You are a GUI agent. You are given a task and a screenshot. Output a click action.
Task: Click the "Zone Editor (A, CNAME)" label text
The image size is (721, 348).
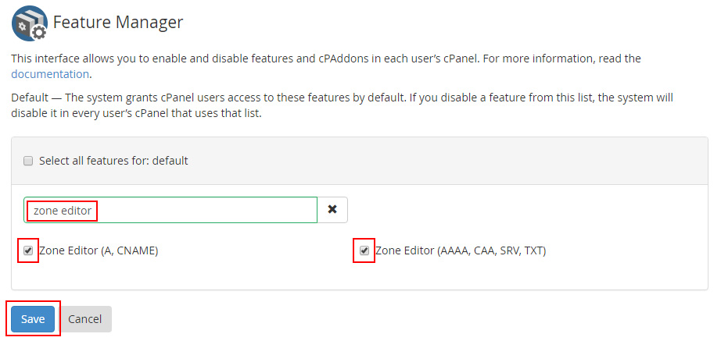click(x=99, y=251)
